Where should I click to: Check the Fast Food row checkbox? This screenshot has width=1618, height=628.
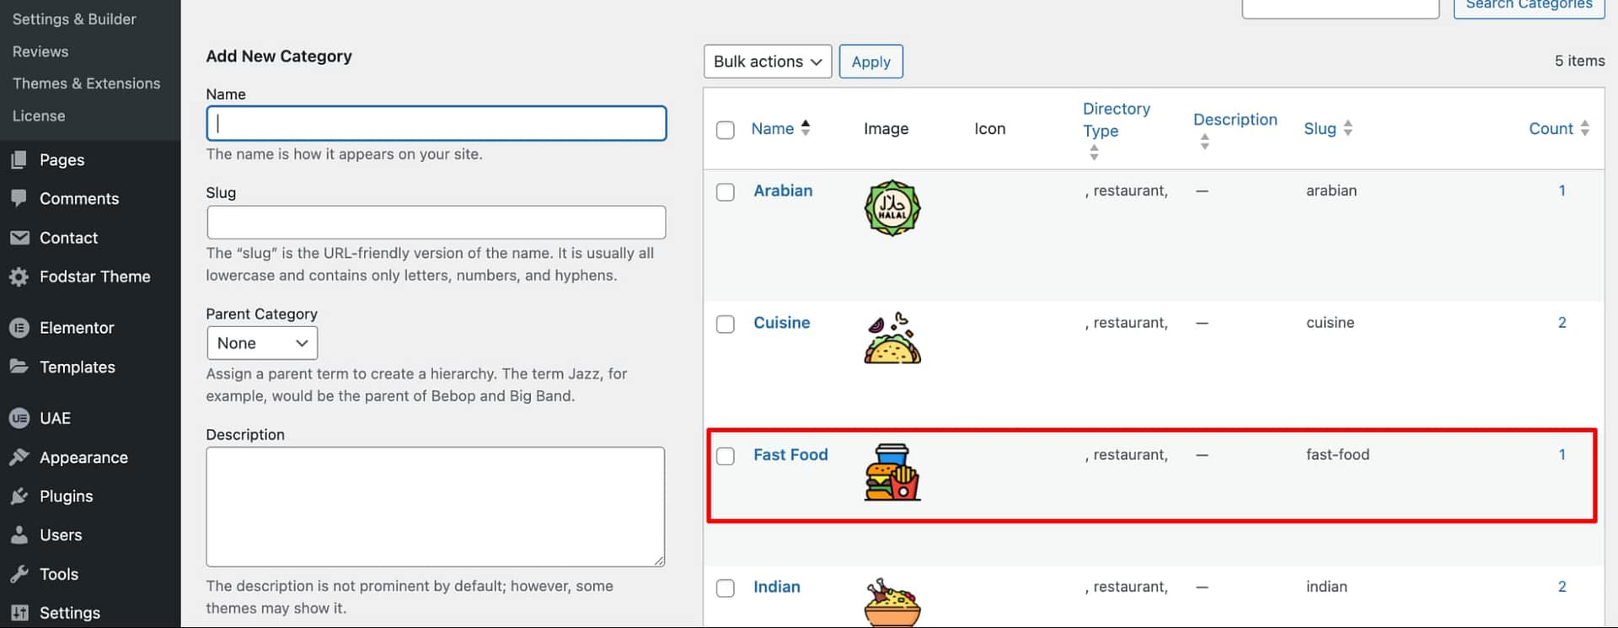(x=725, y=455)
